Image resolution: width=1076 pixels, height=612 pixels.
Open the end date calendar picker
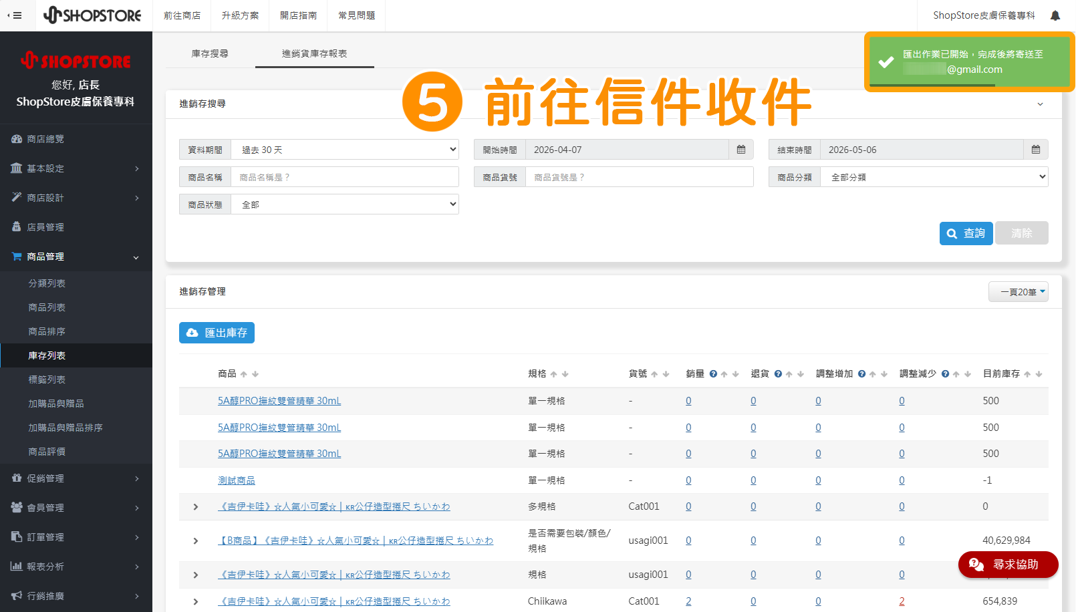1036,150
